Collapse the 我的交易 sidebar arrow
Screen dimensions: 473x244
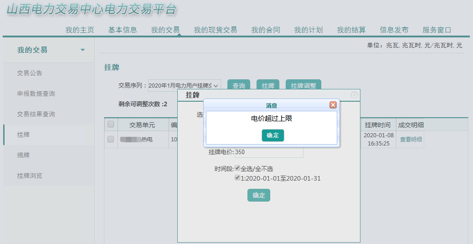click(x=82, y=50)
